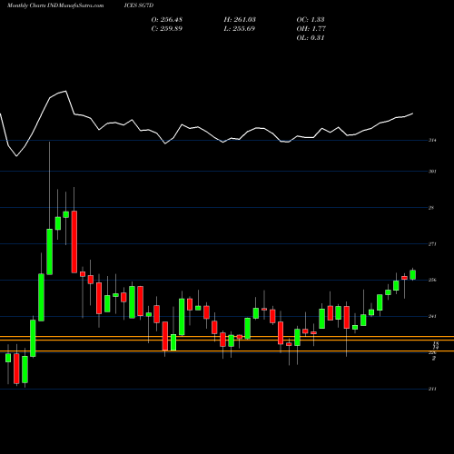
Task: Click the tallest red candle falling from 28 level
Action: [x=74, y=242]
